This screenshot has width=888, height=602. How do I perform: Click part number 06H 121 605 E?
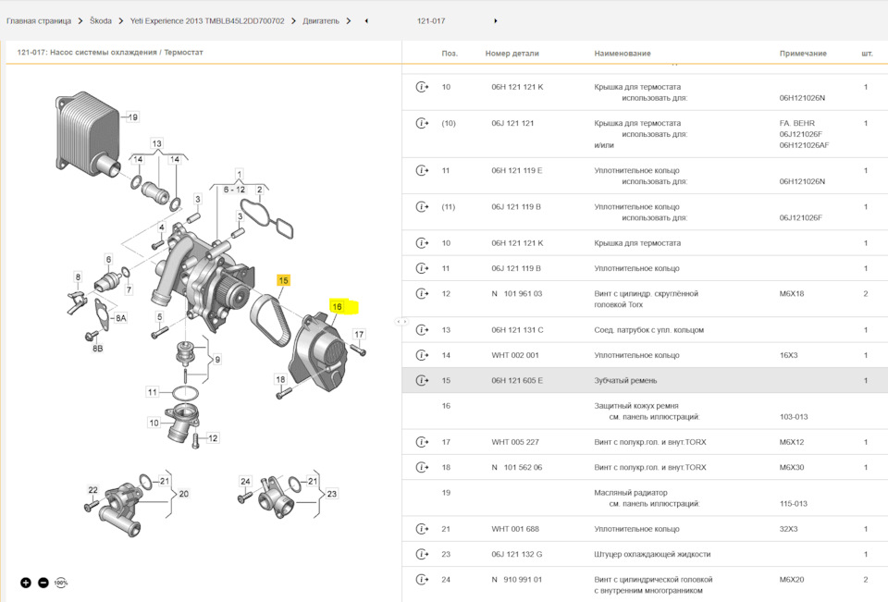(517, 381)
